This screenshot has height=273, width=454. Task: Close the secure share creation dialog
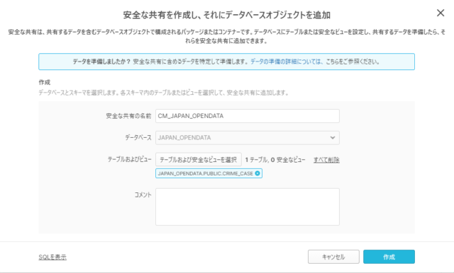click(x=441, y=13)
